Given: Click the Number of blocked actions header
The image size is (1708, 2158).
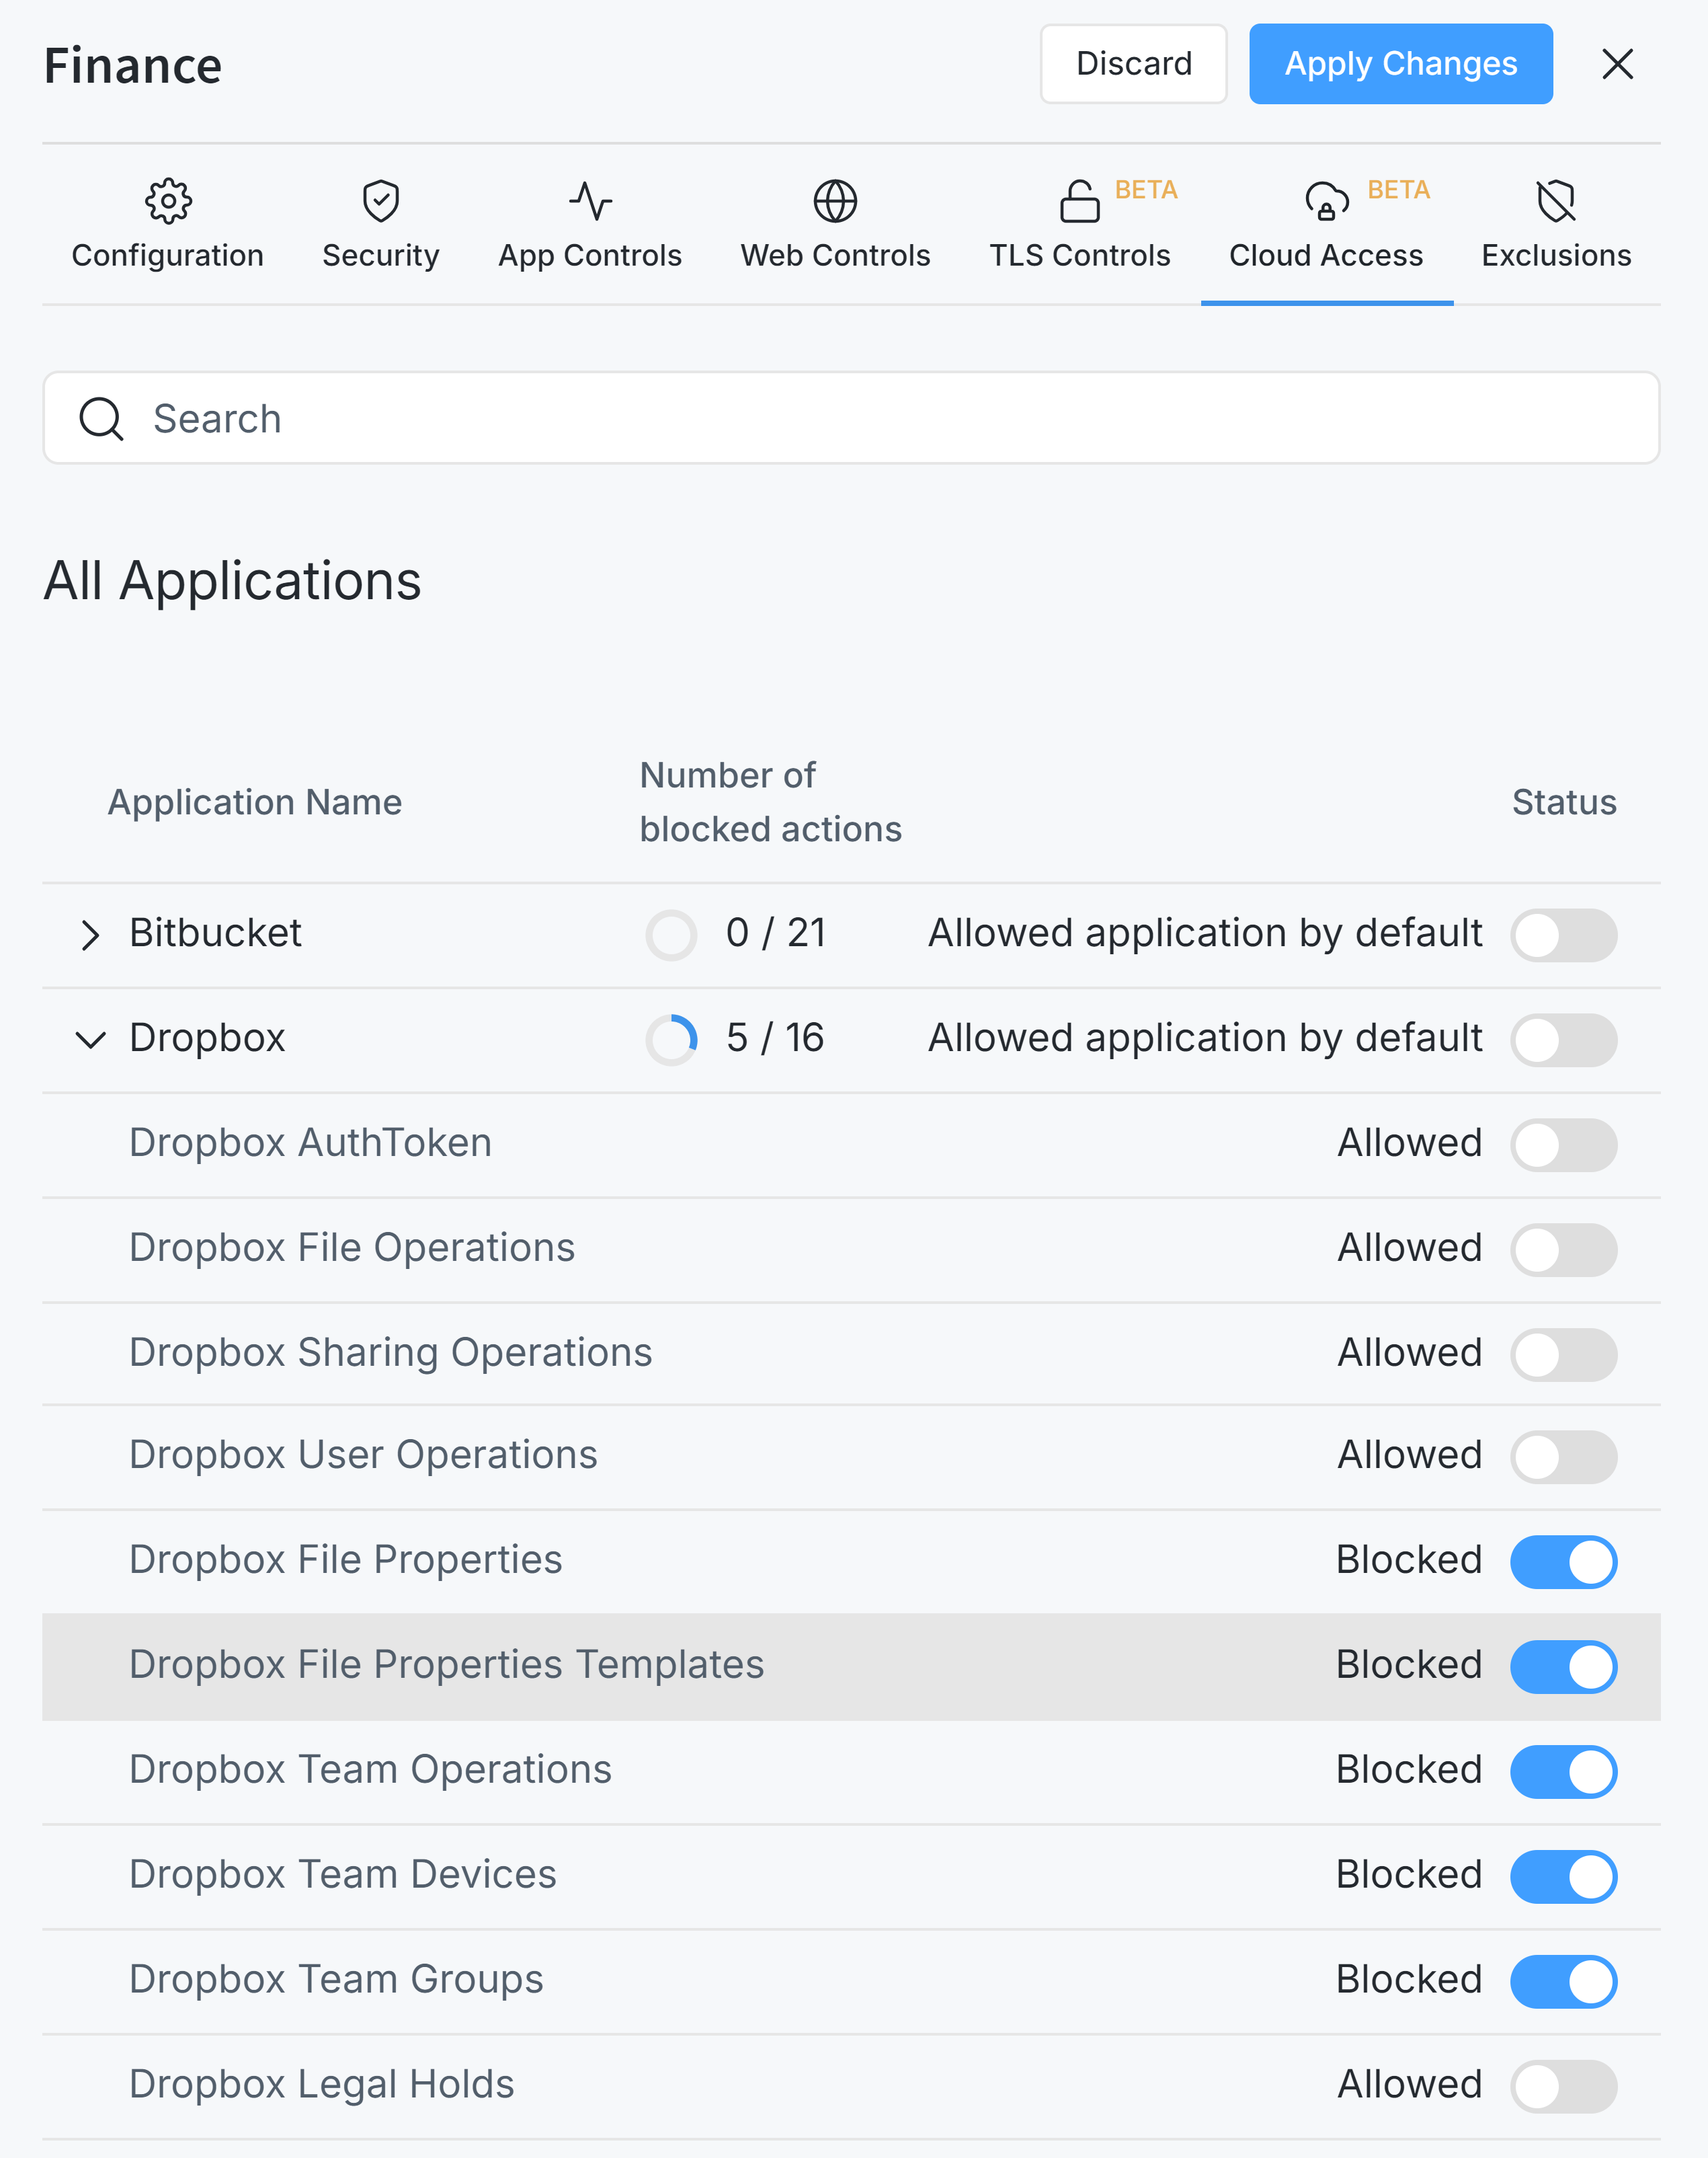Looking at the screenshot, I should click(770, 802).
